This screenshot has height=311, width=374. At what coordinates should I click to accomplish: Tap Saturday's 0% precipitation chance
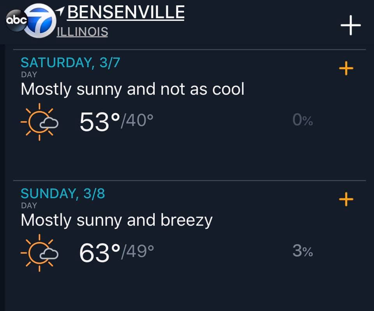coord(303,121)
